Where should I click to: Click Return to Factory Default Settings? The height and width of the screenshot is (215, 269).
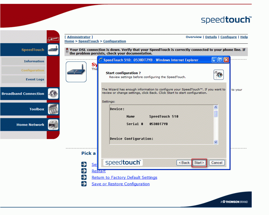tap(124, 177)
